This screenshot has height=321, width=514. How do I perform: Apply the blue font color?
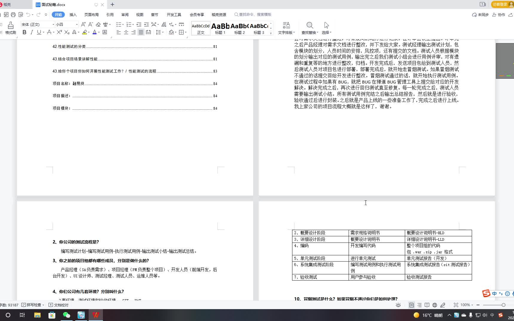pyautogui.click(x=95, y=32)
